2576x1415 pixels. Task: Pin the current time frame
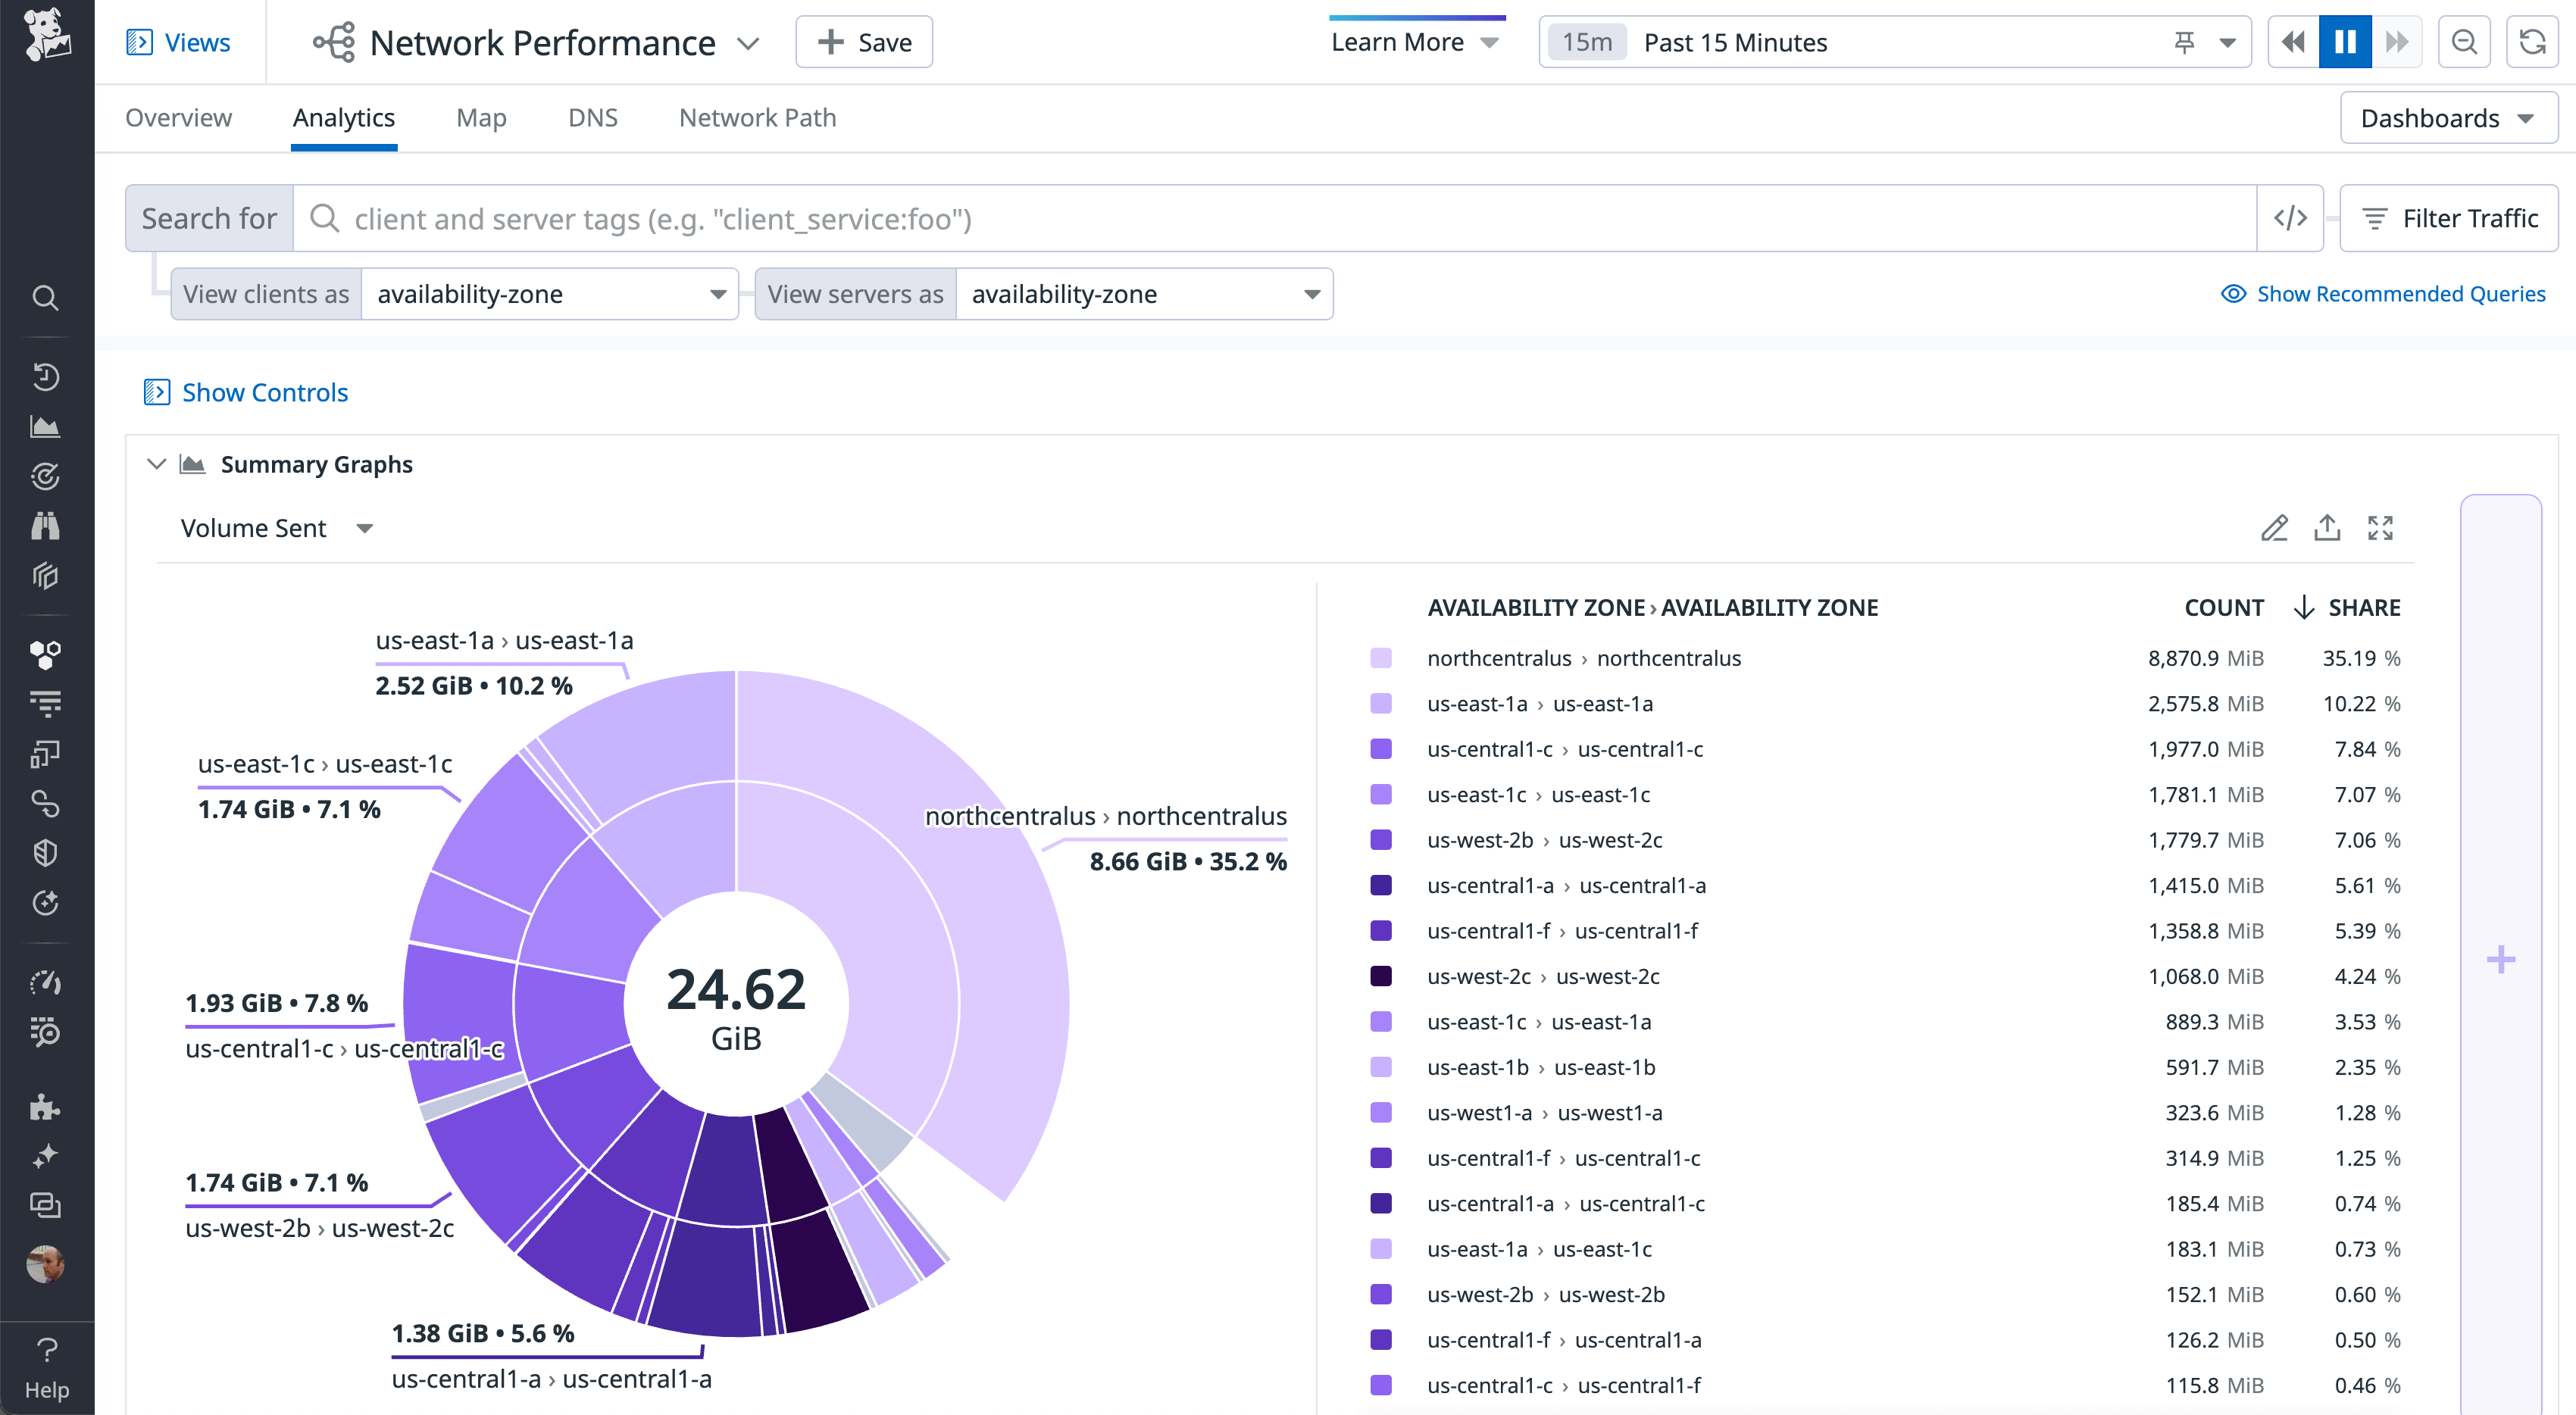pos(2184,42)
